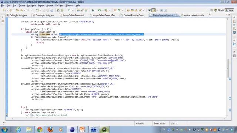Open the New Java Class dropdown arrow
The width and height of the screenshot is (237, 133).
tap(122, 10)
